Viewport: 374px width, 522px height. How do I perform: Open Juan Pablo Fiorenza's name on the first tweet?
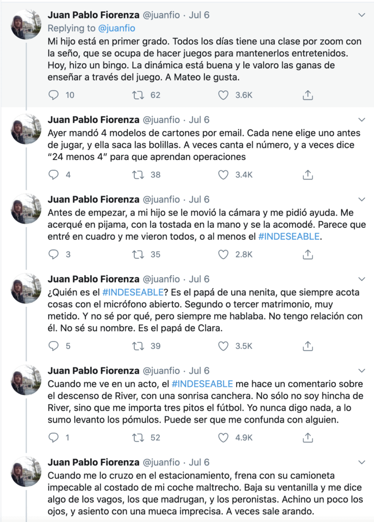93,15
